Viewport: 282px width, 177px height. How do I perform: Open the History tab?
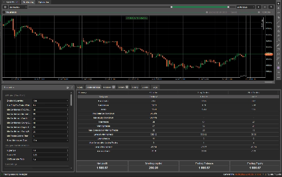click(135, 87)
